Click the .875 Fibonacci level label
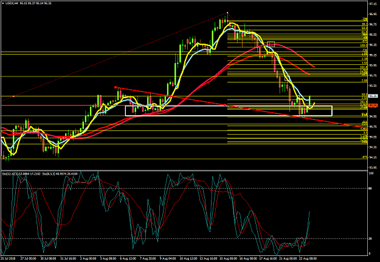This screenshot has width=380, height=262. point(365,157)
